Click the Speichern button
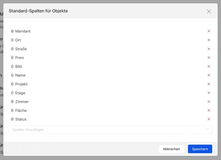This screenshot has width=221, height=160. 200,149
